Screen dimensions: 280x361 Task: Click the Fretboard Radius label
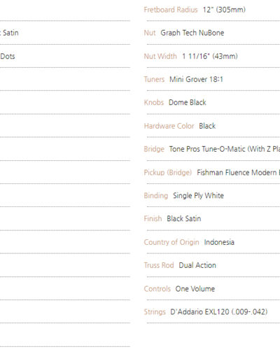171,10
